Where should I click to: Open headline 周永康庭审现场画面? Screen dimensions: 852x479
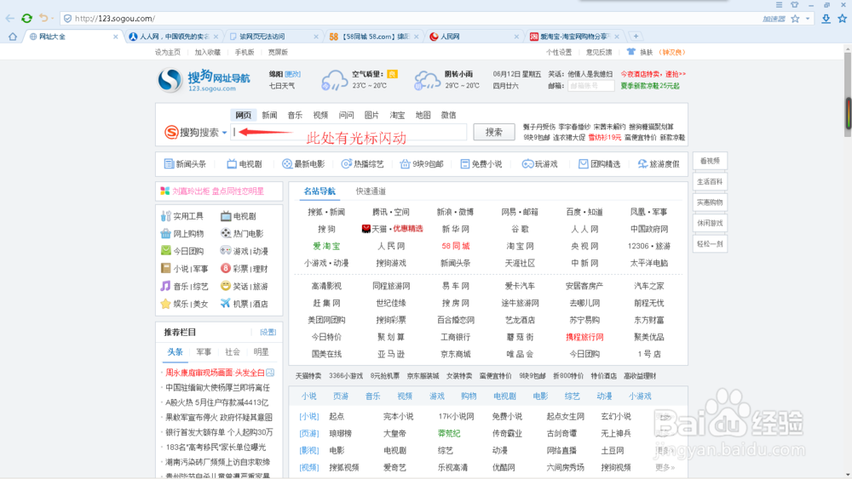215,373
